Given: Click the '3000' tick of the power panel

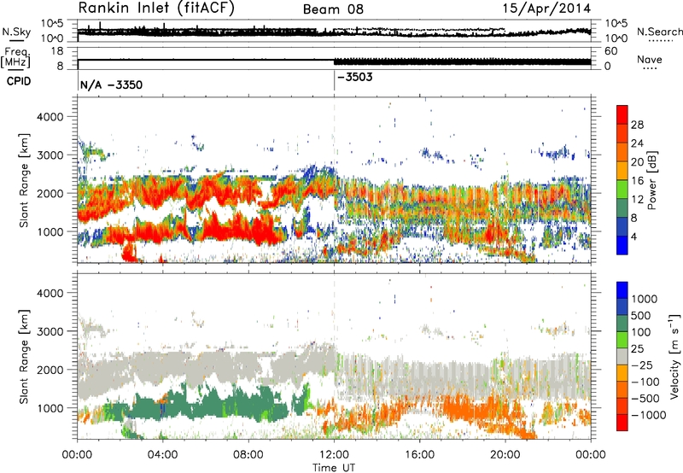Looking at the screenshot, I should point(50,155).
